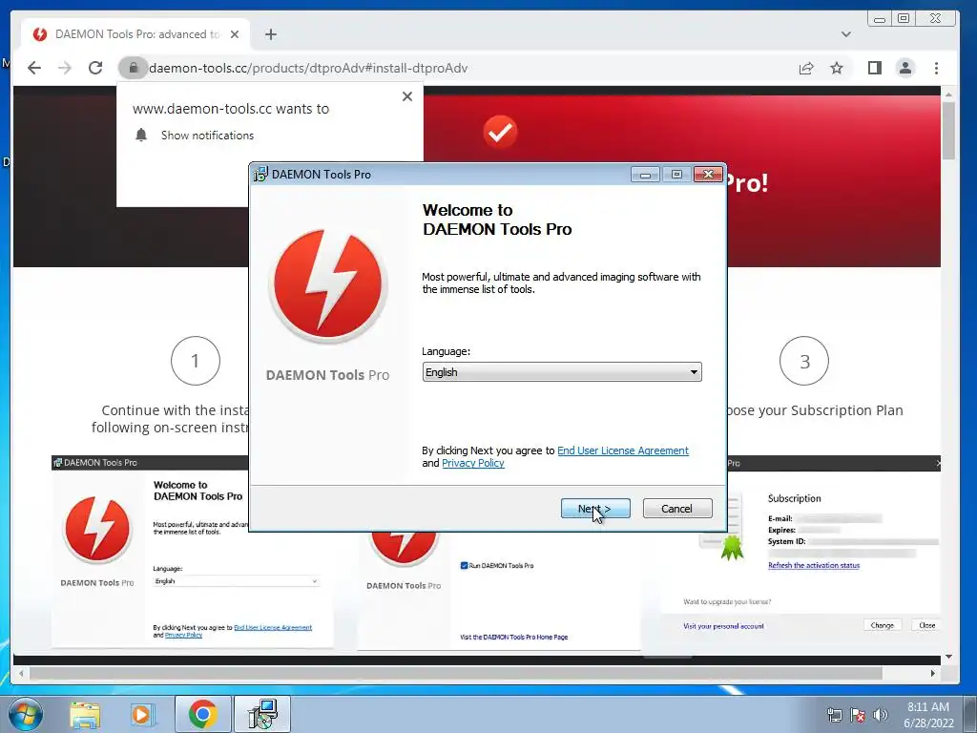The image size is (977, 733).
Task: Click the vertical scrollbar thumb in Chrome
Action: point(948,130)
